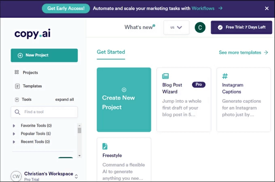The width and height of the screenshot is (275, 182).
Task: Click the Blog Post Wizard icon
Action: click(165, 76)
